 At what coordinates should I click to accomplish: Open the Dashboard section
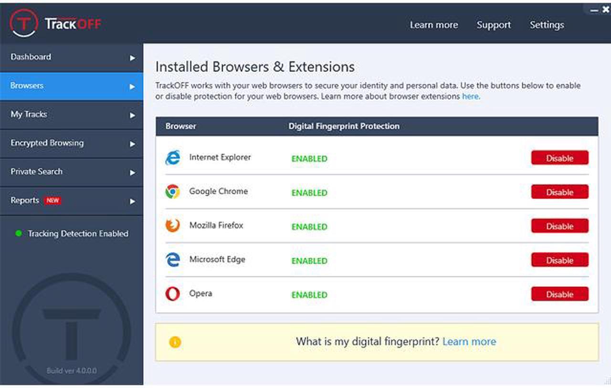[x=72, y=58]
